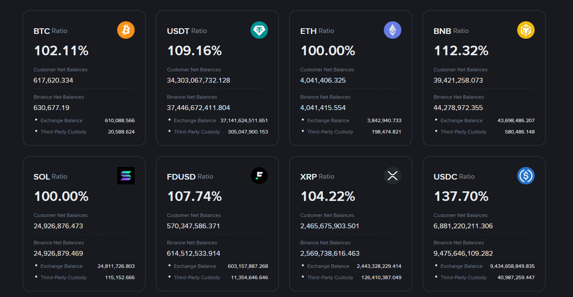The image size is (573, 297).
Task: Click the 2,465,675,903.501 balance figure on XRP card
Action: [x=329, y=226]
